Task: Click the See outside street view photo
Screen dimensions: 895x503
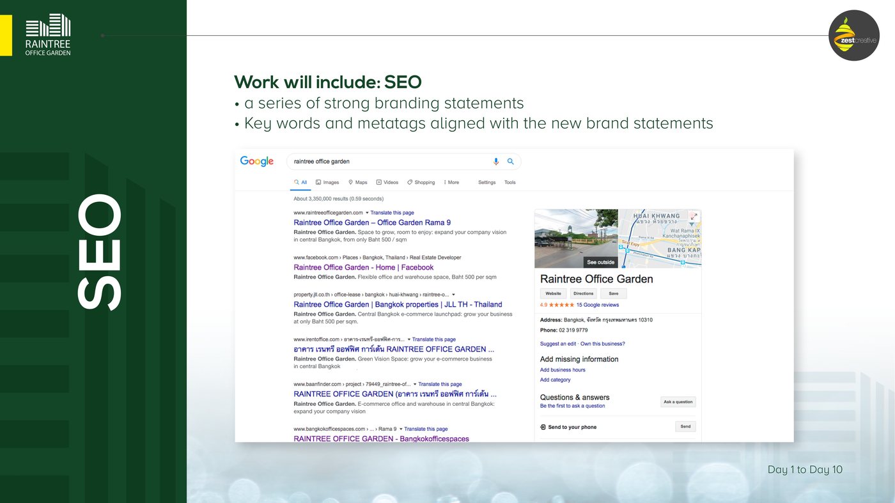Action: pyautogui.click(x=576, y=238)
